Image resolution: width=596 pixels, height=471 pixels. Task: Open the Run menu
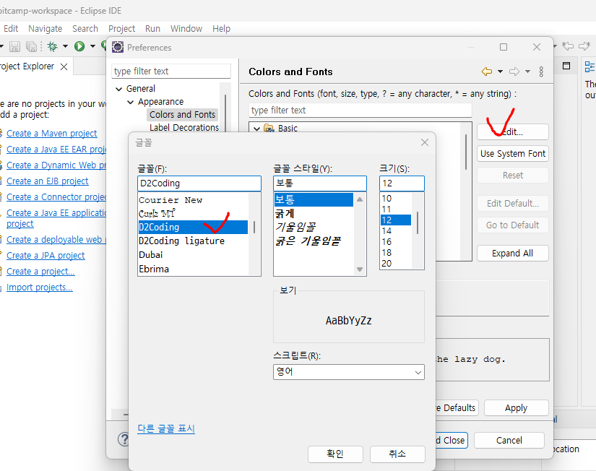152,28
